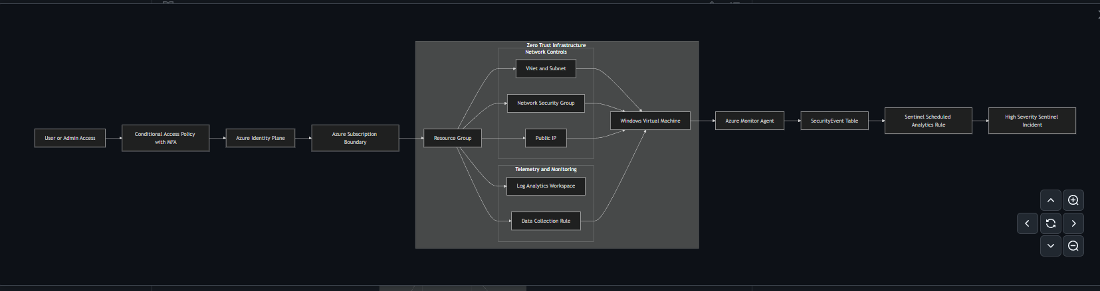Pan the diagram up with the up chevron
This screenshot has width=1100, height=291.
(x=1050, y=200)
